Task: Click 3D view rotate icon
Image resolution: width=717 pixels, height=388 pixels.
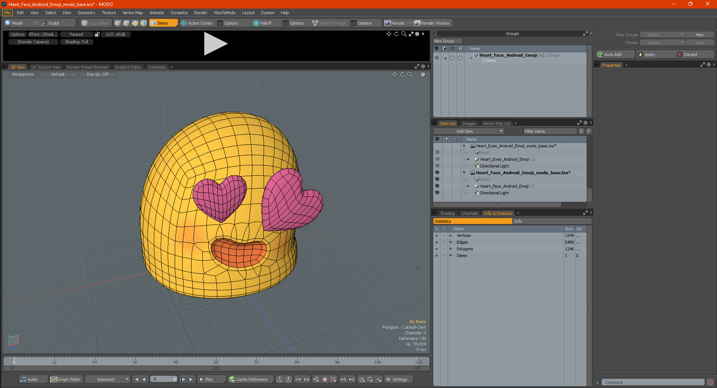Action: [x=402, y=75]
